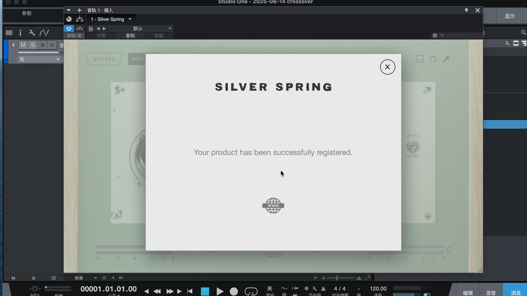Viewport: 527px width, 296px height.
Task: Start recording with the Record button
Action: click(x=234, y=291)
